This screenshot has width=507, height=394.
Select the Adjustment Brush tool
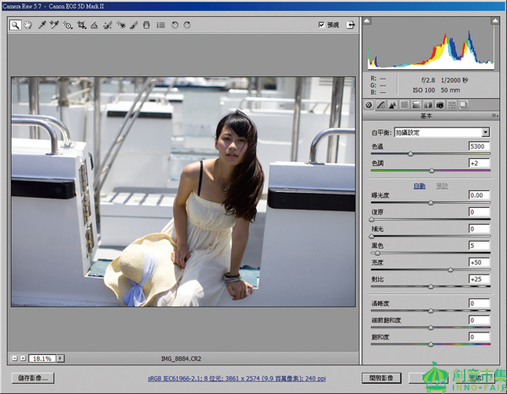[x=134, y=25]
